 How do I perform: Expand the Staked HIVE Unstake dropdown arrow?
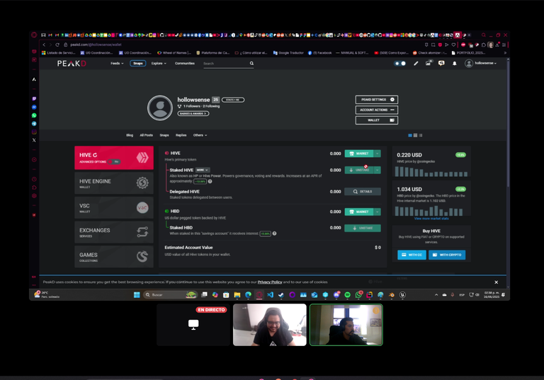click(377, 170)
